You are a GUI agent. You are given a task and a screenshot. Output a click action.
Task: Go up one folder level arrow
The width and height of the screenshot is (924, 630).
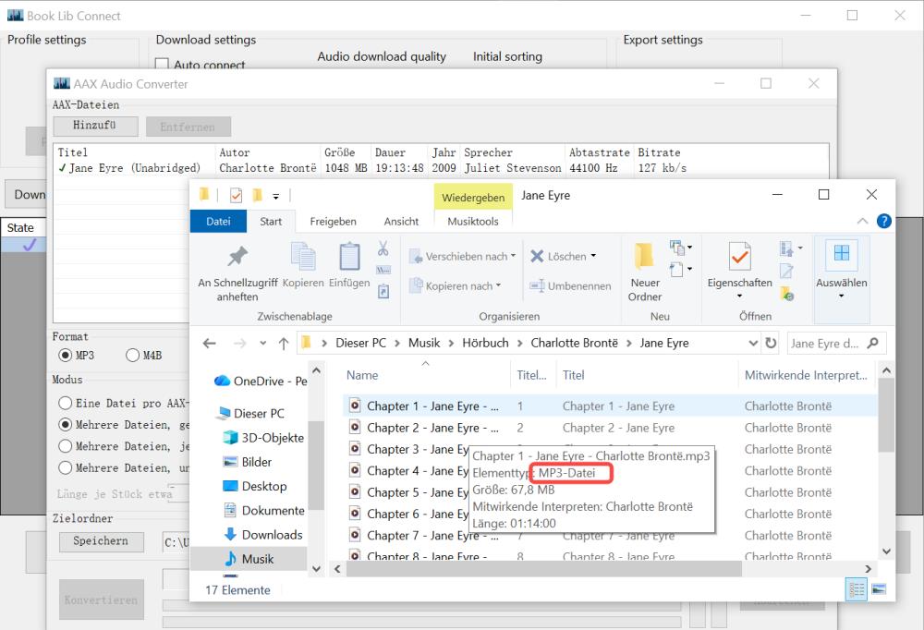pos(284,343)
